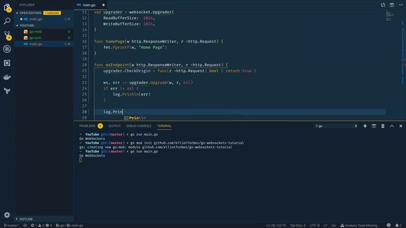Split the editor to the right
406x228 pixels.
tap(392, 5)
